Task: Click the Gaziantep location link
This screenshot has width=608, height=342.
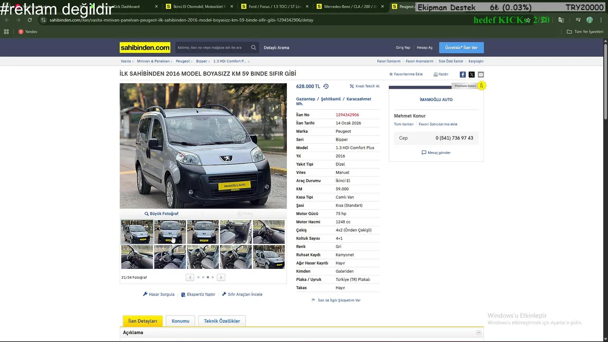Action: pos(305,99)
